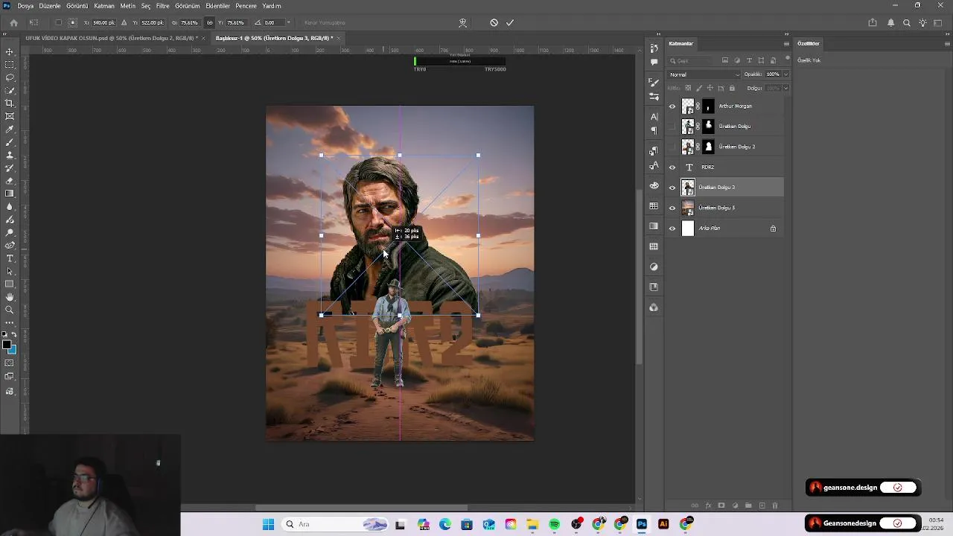This screenshot has height=536, width=953.
Task: Hide the Üretken Dolgu 3 layer
Action: tap(672, 188)
